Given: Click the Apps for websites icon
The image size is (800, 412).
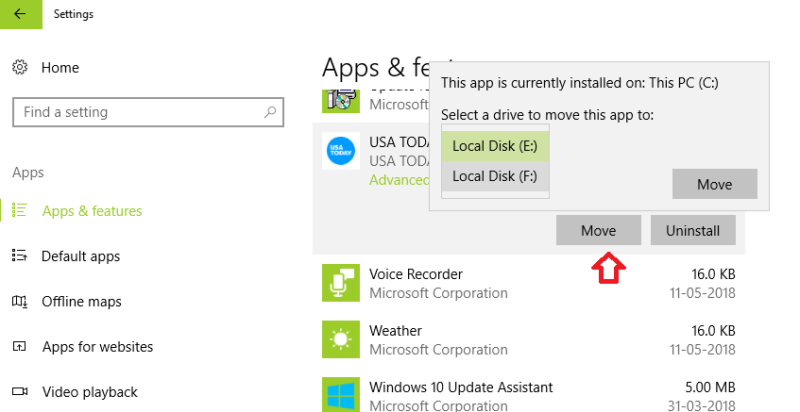Looking at the screenshot, I should pyautogui.click(x=20, y=347).
